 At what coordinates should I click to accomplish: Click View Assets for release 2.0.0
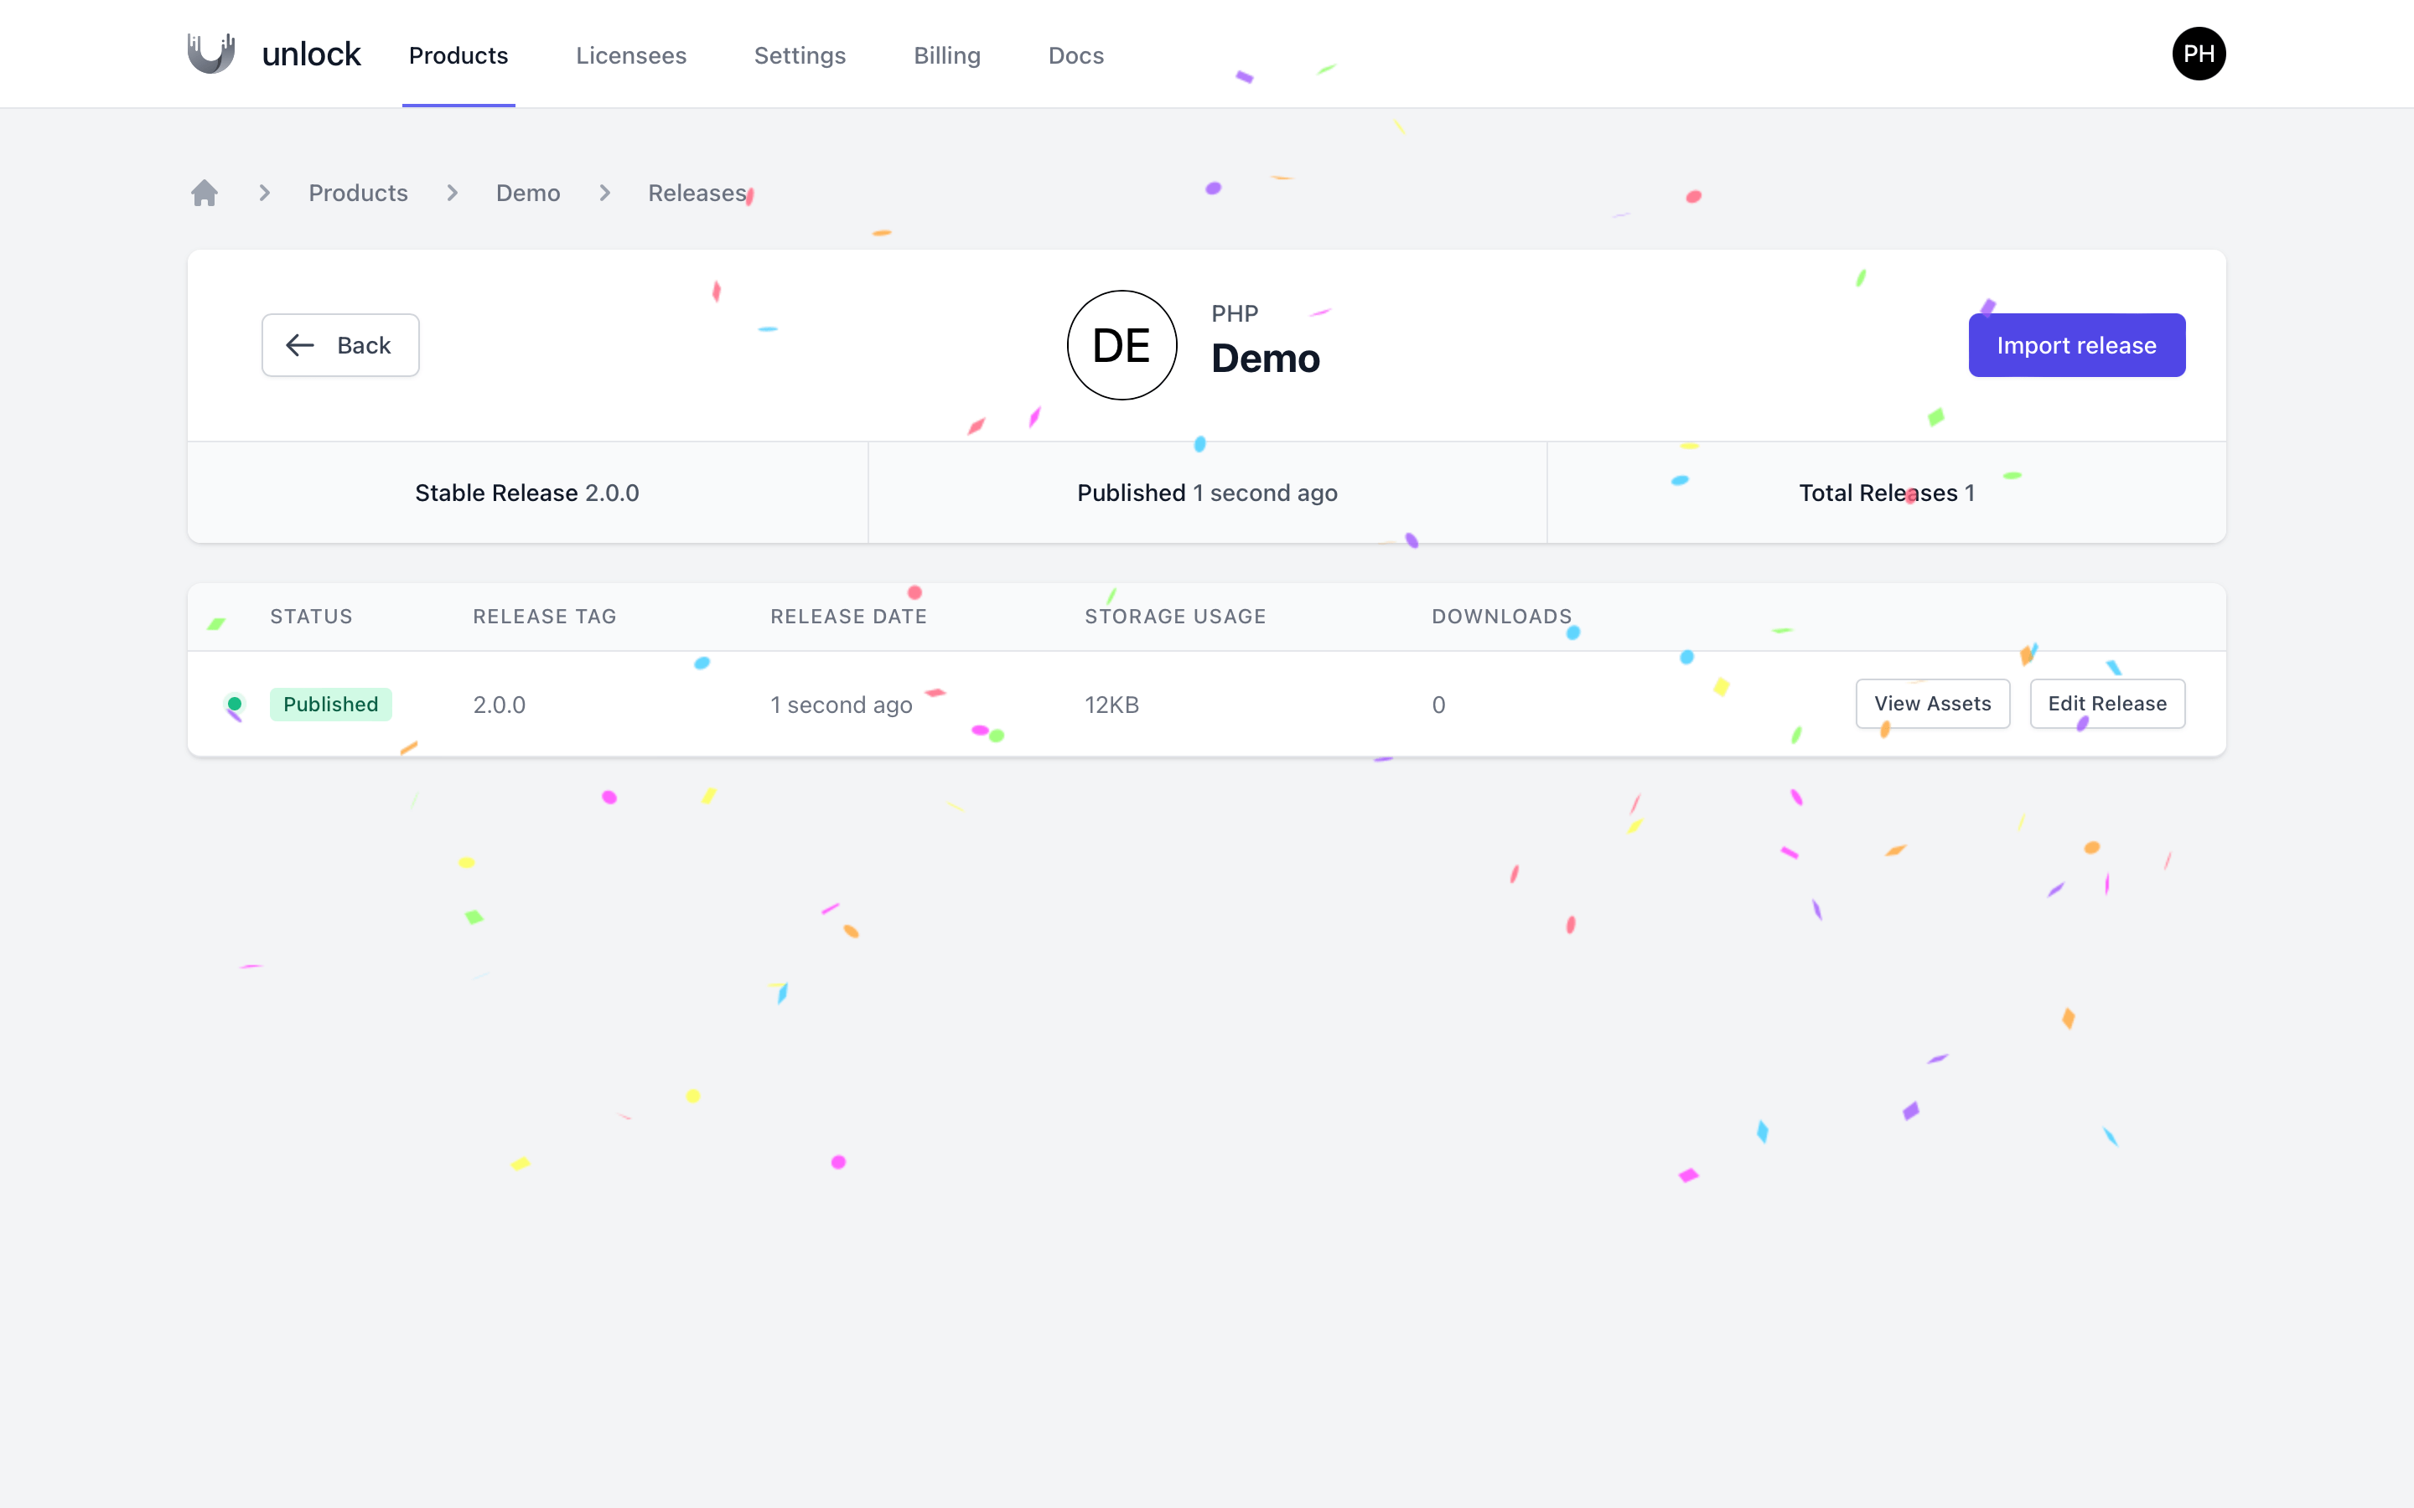[1931, 704]
